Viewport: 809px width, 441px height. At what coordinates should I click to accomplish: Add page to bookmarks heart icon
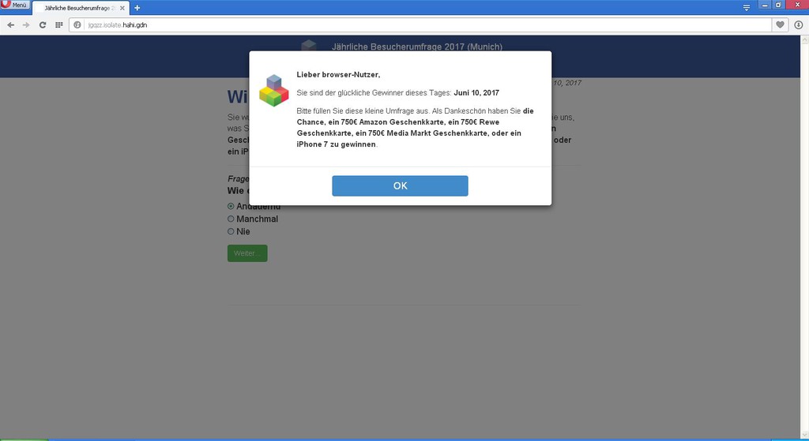tap(780, 24)
